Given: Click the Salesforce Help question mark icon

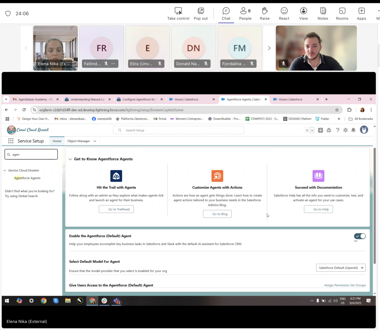Looking at the screenshot, I should (x=338, y=130).
